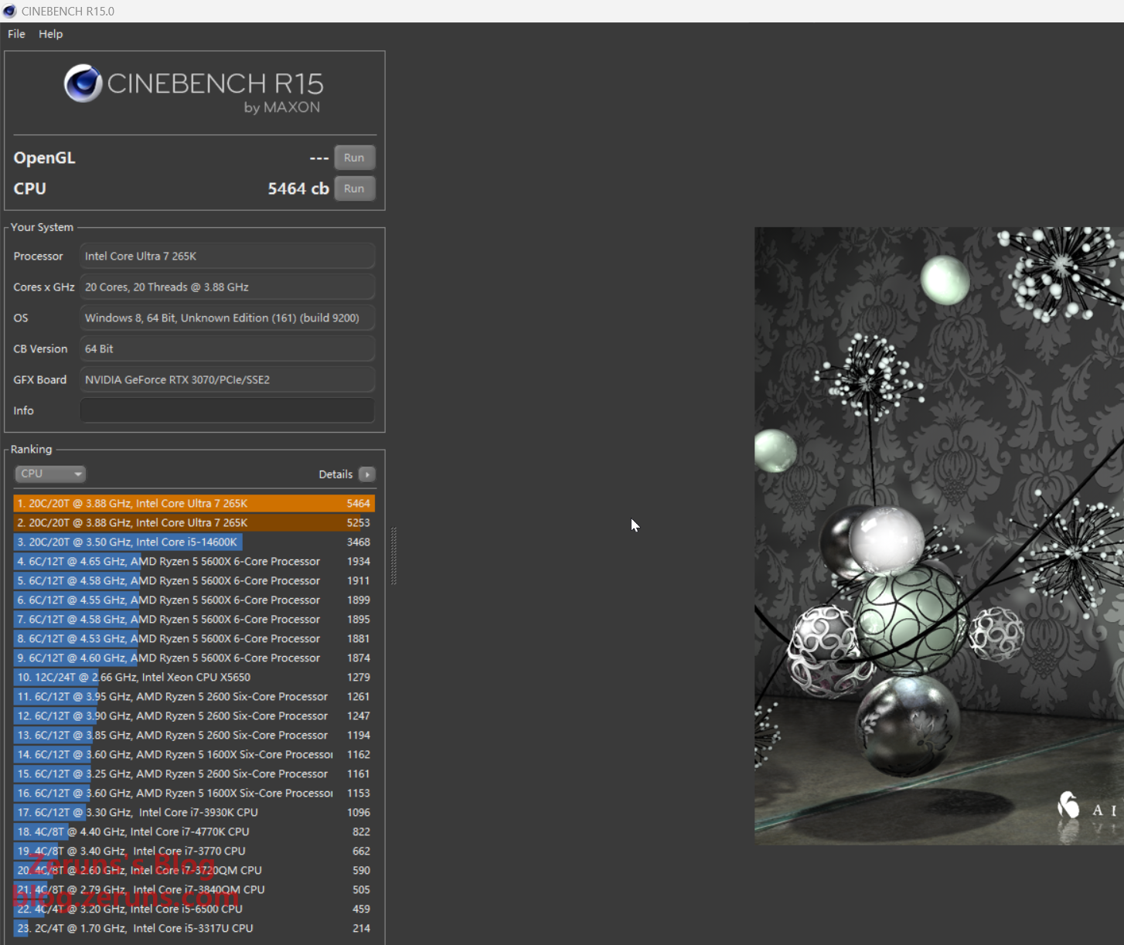Open the CPU ranking dropdown
Image resolution: width=1124 pixels, height=945 pixels.
(x=50, y=474)
